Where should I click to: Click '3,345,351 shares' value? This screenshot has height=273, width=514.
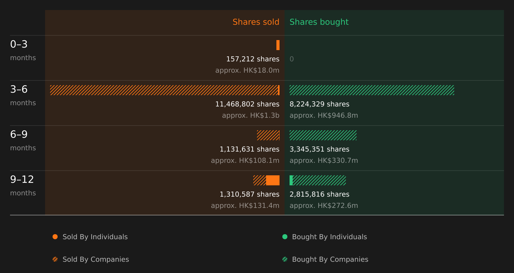[320, 149]
